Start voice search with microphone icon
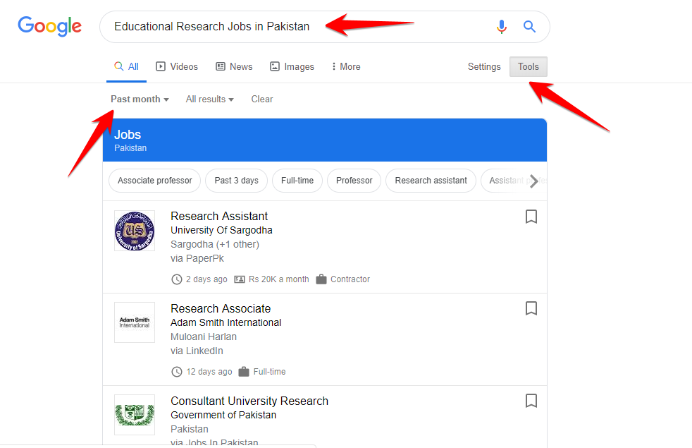The width and height of the screenshot is (692, 448). [501, 27]
